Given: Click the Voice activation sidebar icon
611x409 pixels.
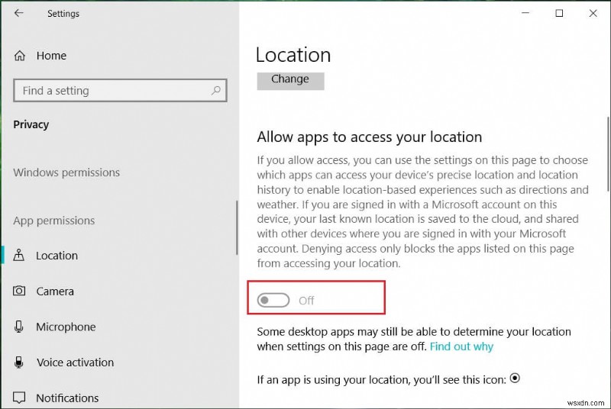Looking at the screenshot, I should [18, 362].
